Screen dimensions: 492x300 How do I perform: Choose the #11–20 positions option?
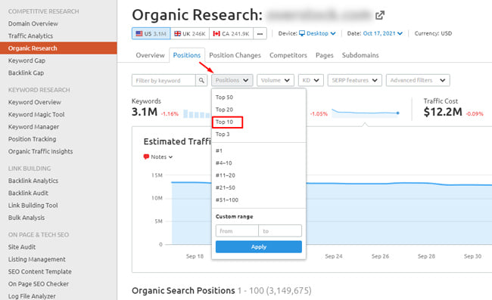(226, 175)
